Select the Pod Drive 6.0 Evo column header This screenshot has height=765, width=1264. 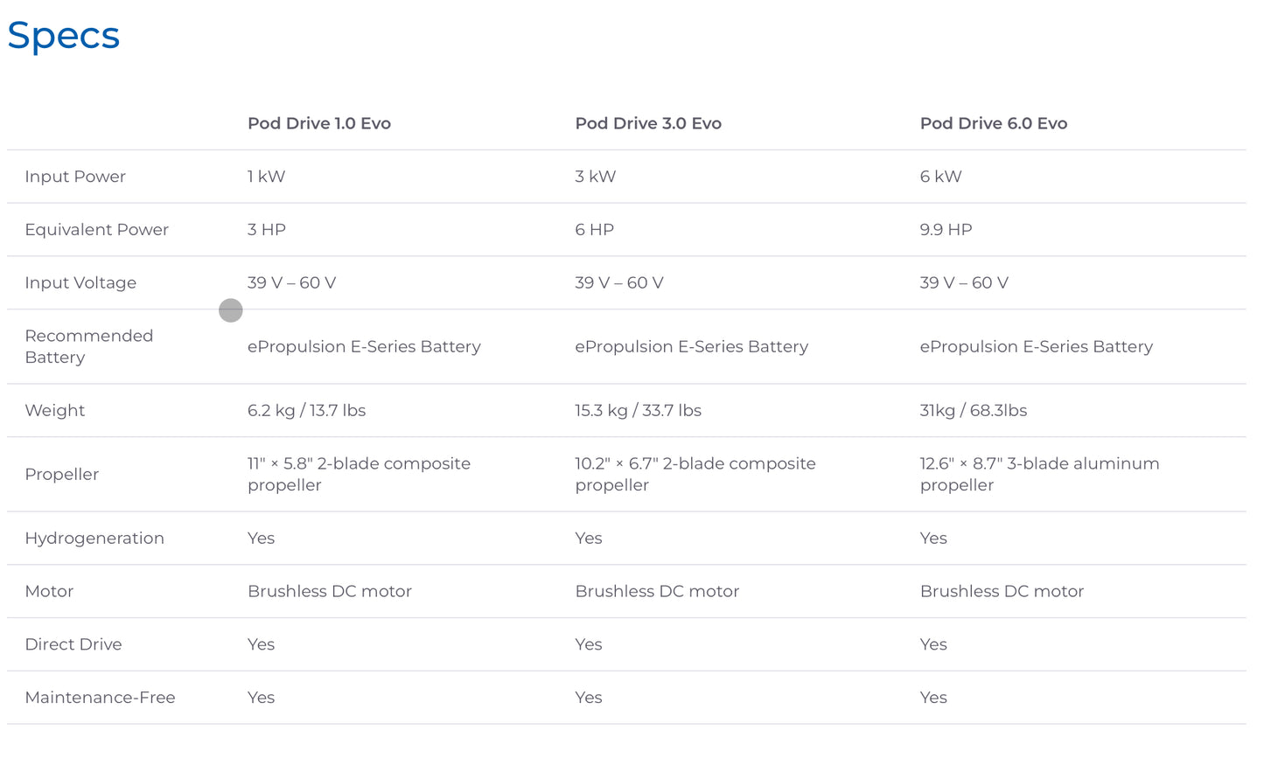[x=993, y=123]
